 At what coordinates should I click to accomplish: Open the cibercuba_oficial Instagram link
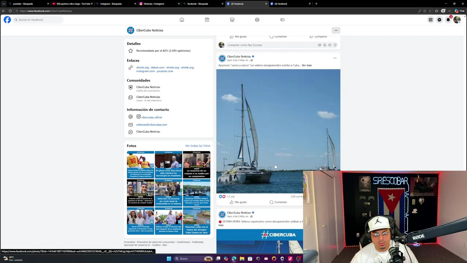tap(151, 117)
